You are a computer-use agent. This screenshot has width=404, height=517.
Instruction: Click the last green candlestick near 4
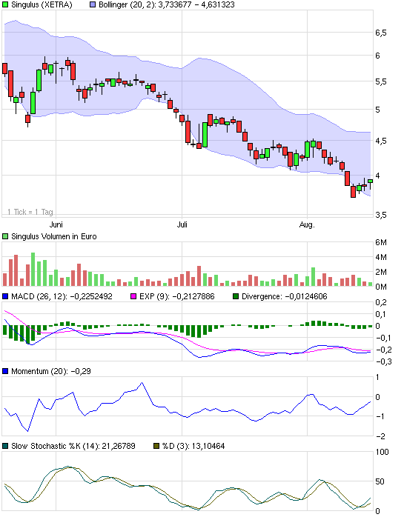pos(371,181)
